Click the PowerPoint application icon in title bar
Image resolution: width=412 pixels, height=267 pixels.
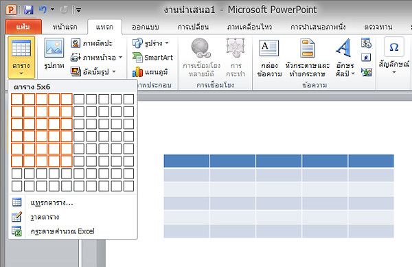[x=11, y=10]
